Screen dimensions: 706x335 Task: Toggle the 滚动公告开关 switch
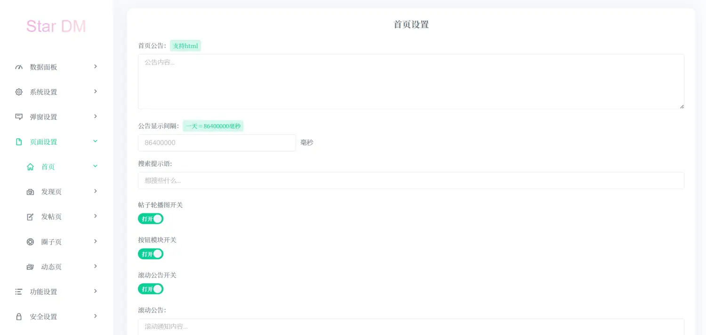[151, 289]
